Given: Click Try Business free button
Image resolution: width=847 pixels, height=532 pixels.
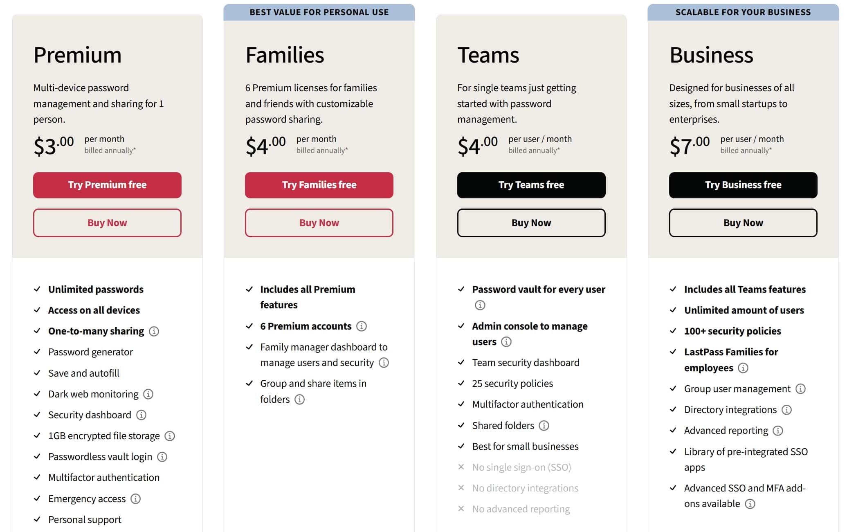Looking at the screenshot, I should click(743, 185).
